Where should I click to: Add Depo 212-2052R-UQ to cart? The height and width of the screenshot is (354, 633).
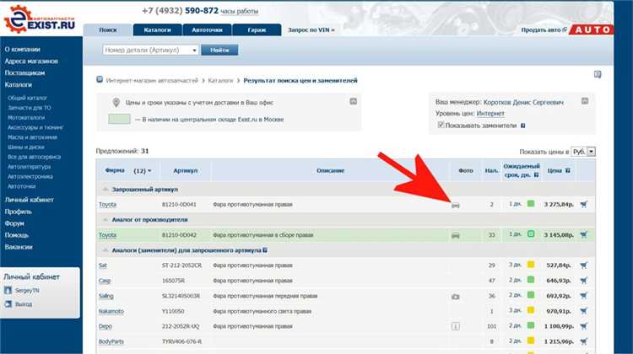tap(584, 326)
